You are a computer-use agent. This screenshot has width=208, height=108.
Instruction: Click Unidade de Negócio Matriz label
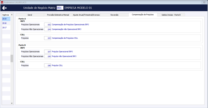click(39, 8)
